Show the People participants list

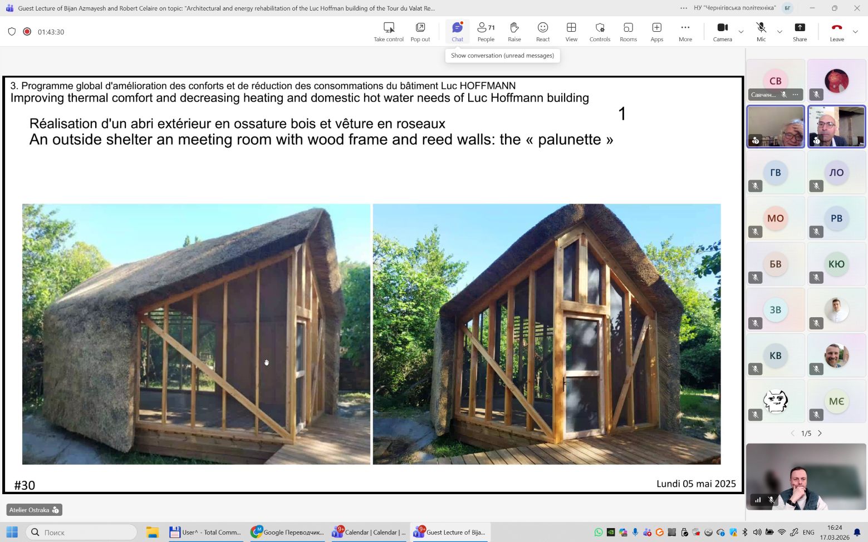point(486,32)
